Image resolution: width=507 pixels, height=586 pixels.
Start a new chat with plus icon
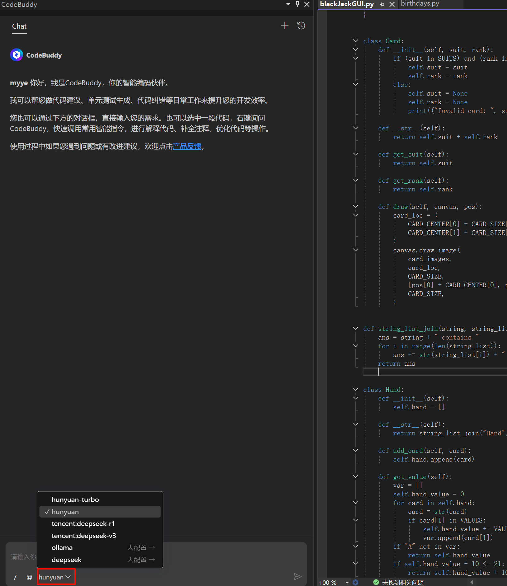(284, 26)
